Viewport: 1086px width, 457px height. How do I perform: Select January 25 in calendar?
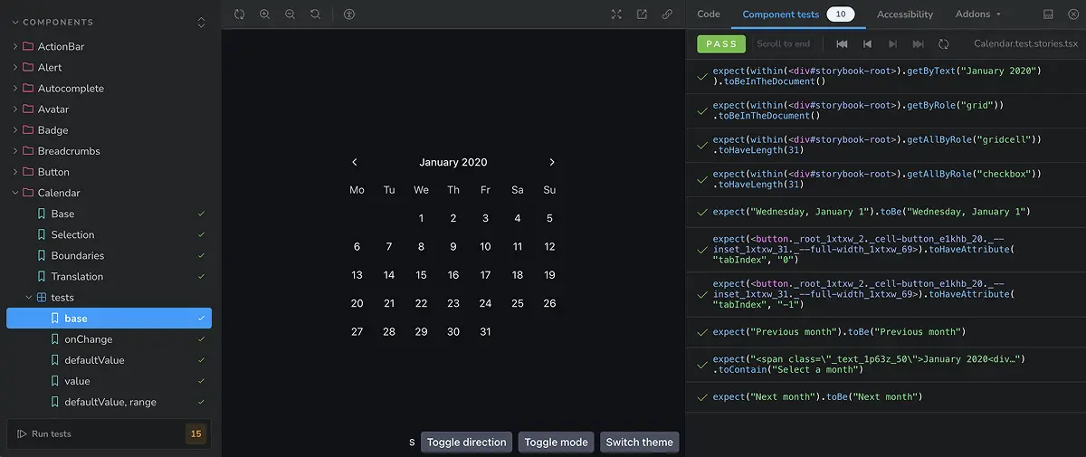tap(518, 303)
